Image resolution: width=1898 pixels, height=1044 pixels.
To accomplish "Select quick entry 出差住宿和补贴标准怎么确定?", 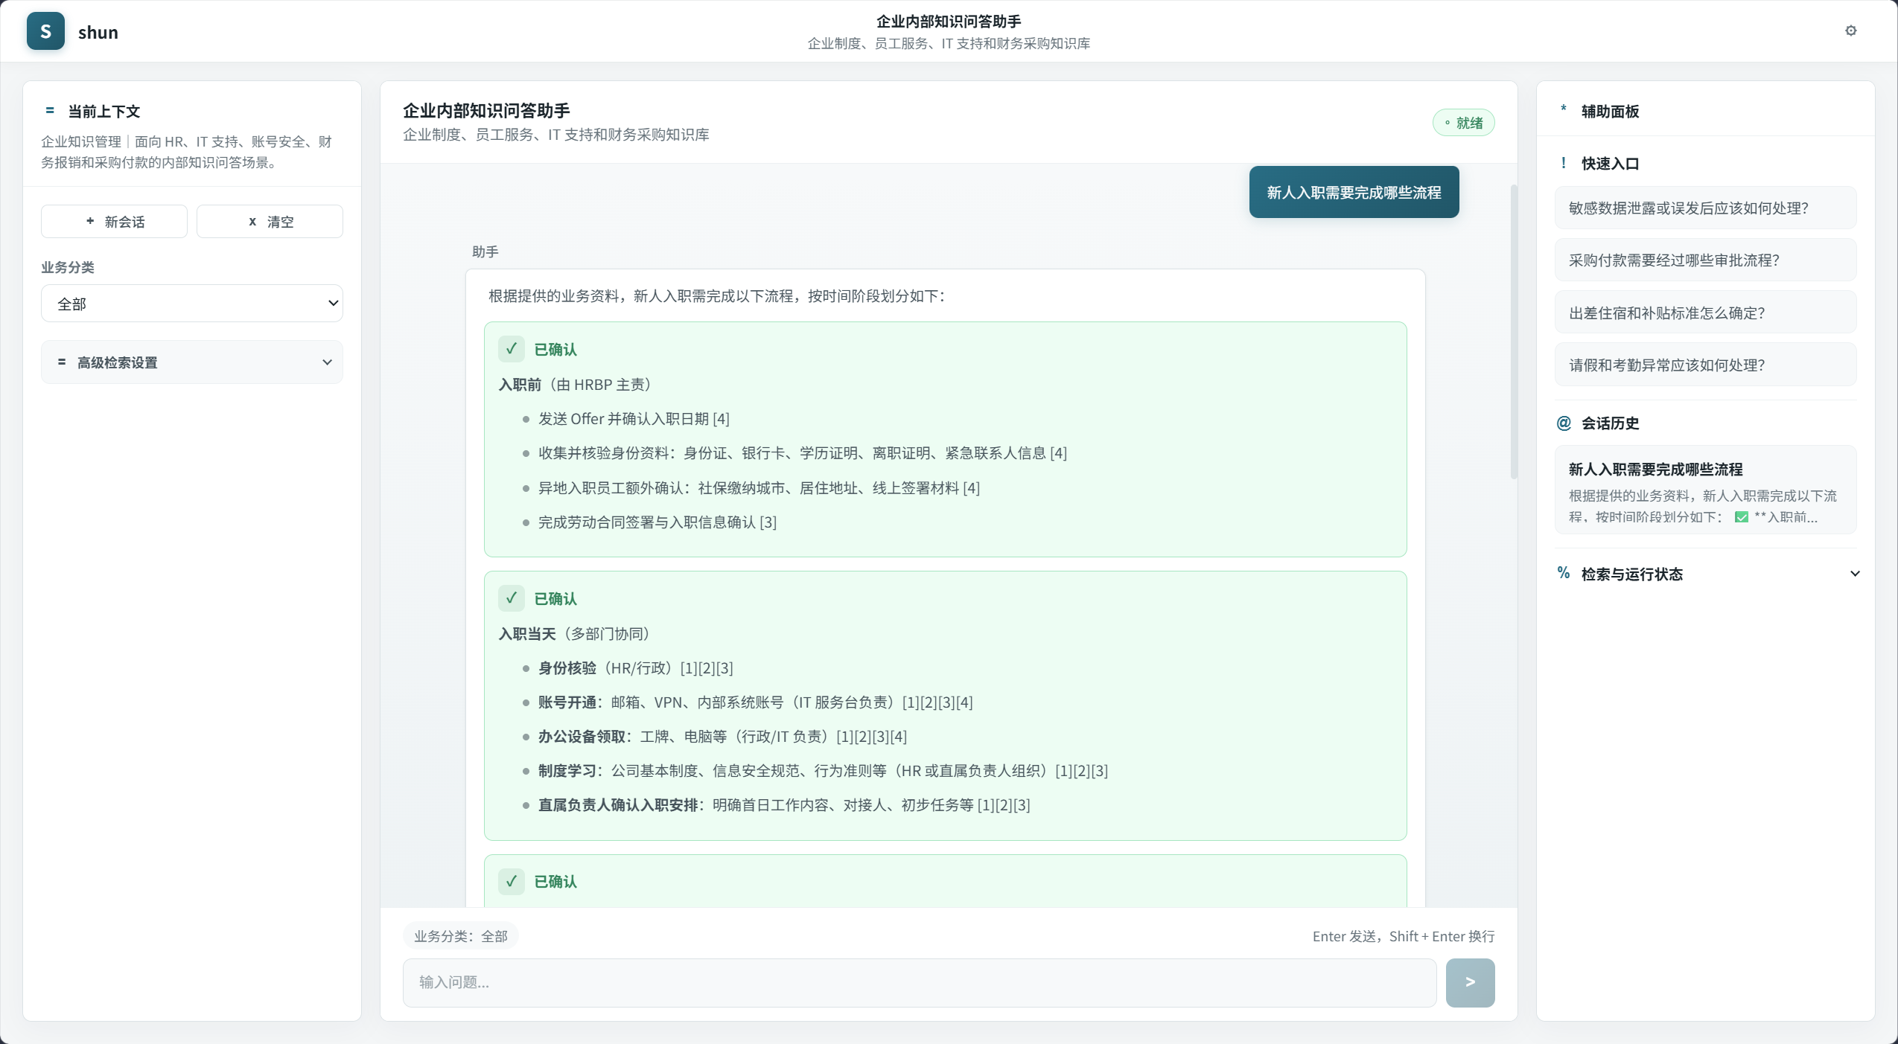I will pyautogui.click(x=1705, y=313).
